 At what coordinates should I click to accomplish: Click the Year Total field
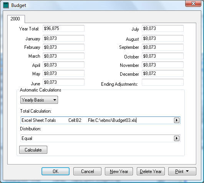tap(63, 28)
